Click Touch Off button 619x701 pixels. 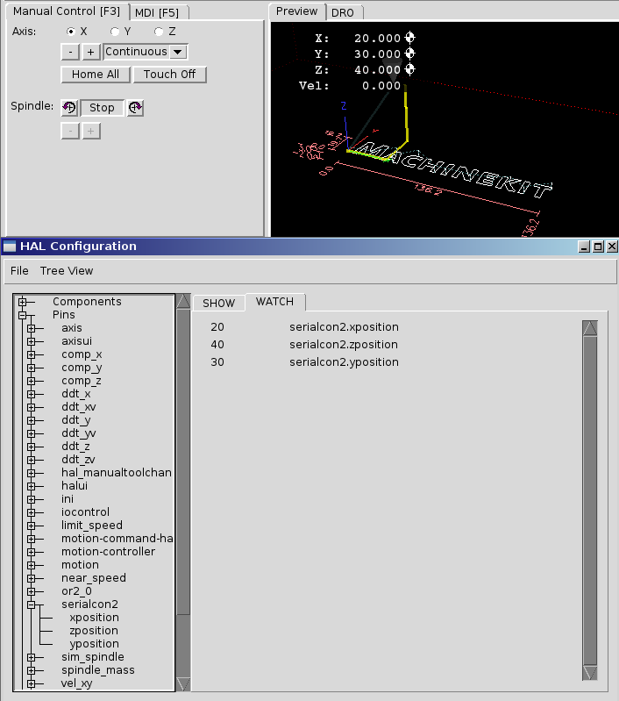click(x=169, y=75)
